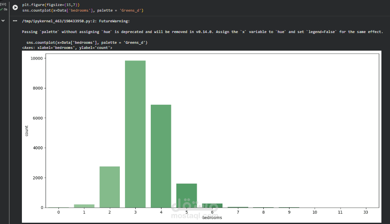
Task: Click the bar for 4 bedrooms
Action: (x=161, y=156)
